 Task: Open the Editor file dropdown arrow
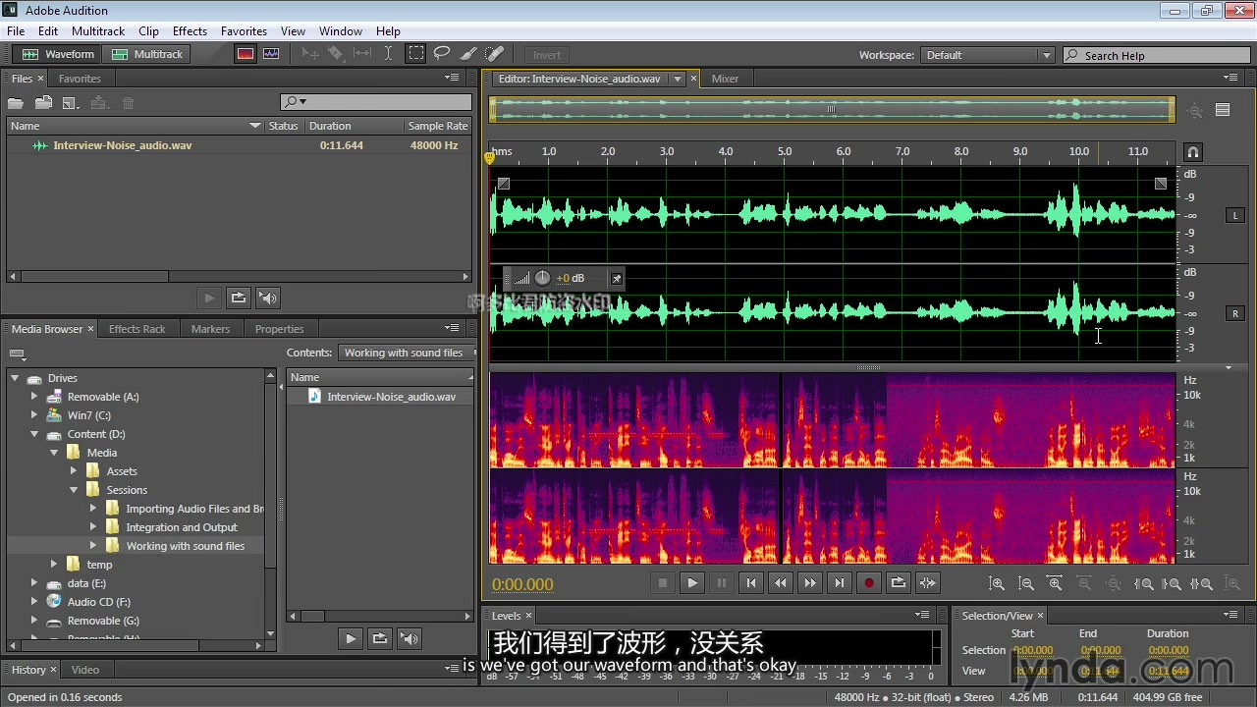click(677, 79)
